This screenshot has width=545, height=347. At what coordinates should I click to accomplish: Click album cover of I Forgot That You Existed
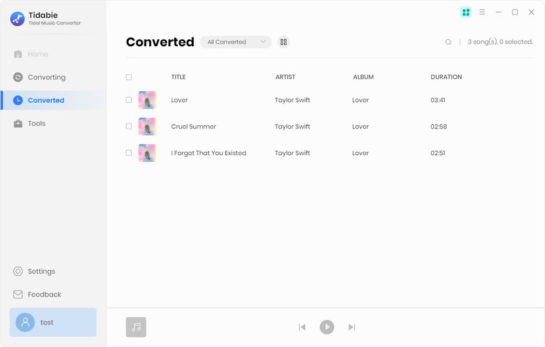point(147,153)
